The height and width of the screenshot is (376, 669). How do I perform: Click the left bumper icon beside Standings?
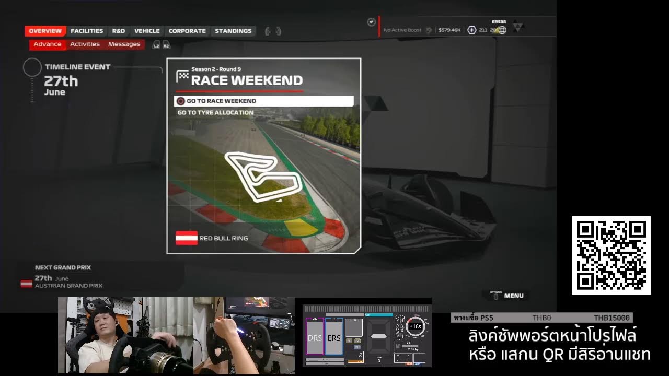click(268, 31)
